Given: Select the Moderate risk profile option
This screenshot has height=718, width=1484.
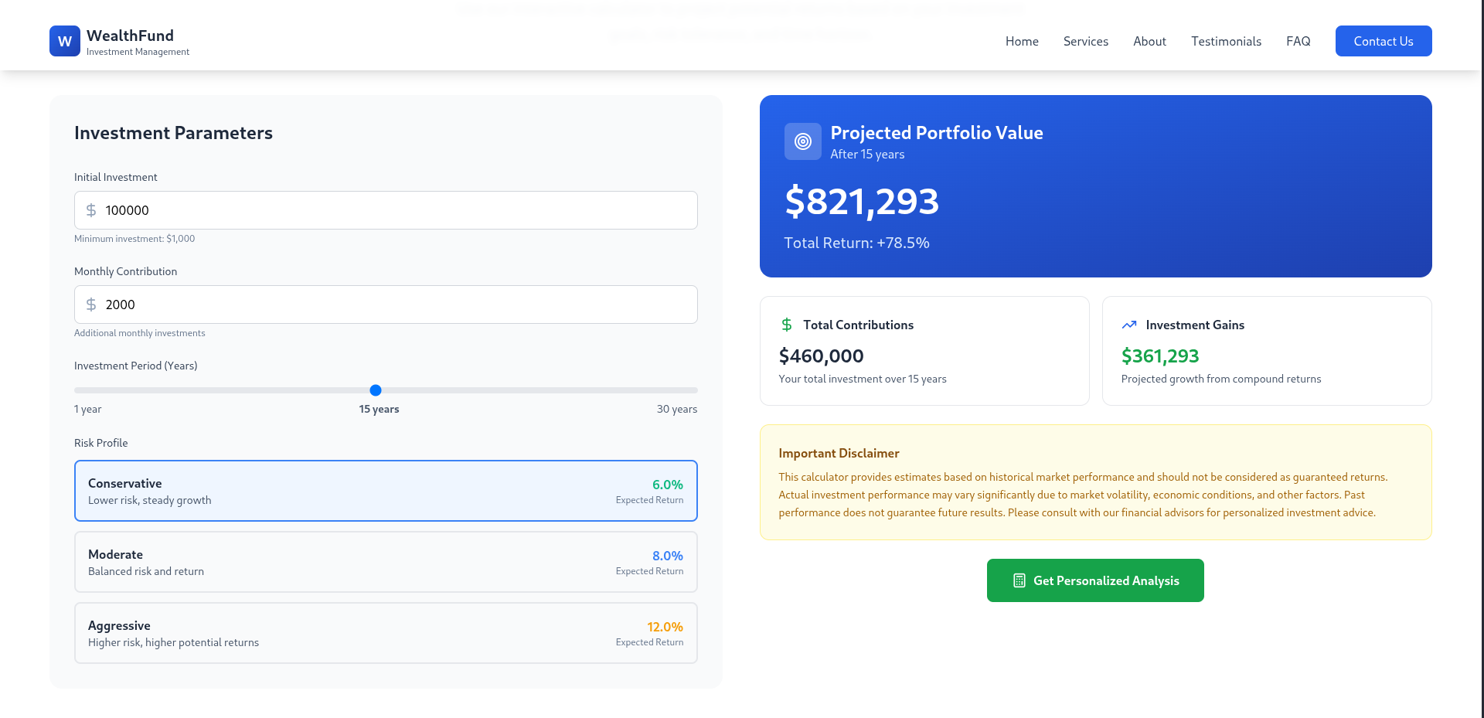Looking at the screenshot, I should point(386,562).
